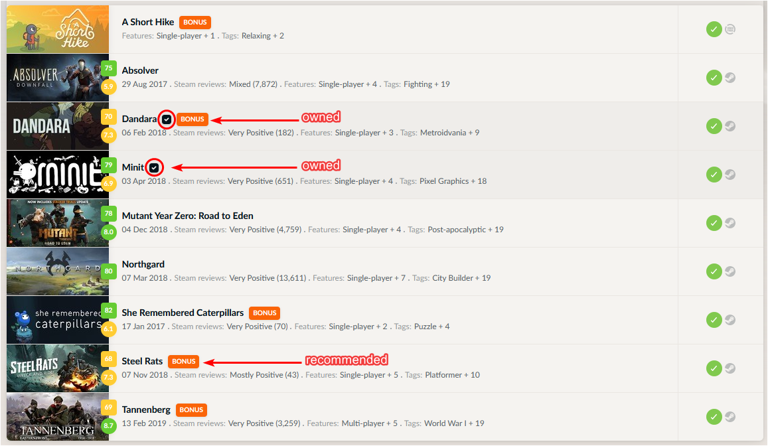Click the BONUS badge beside A Short Hike
This screenshot has width=768, height=446.
point(195,23)
